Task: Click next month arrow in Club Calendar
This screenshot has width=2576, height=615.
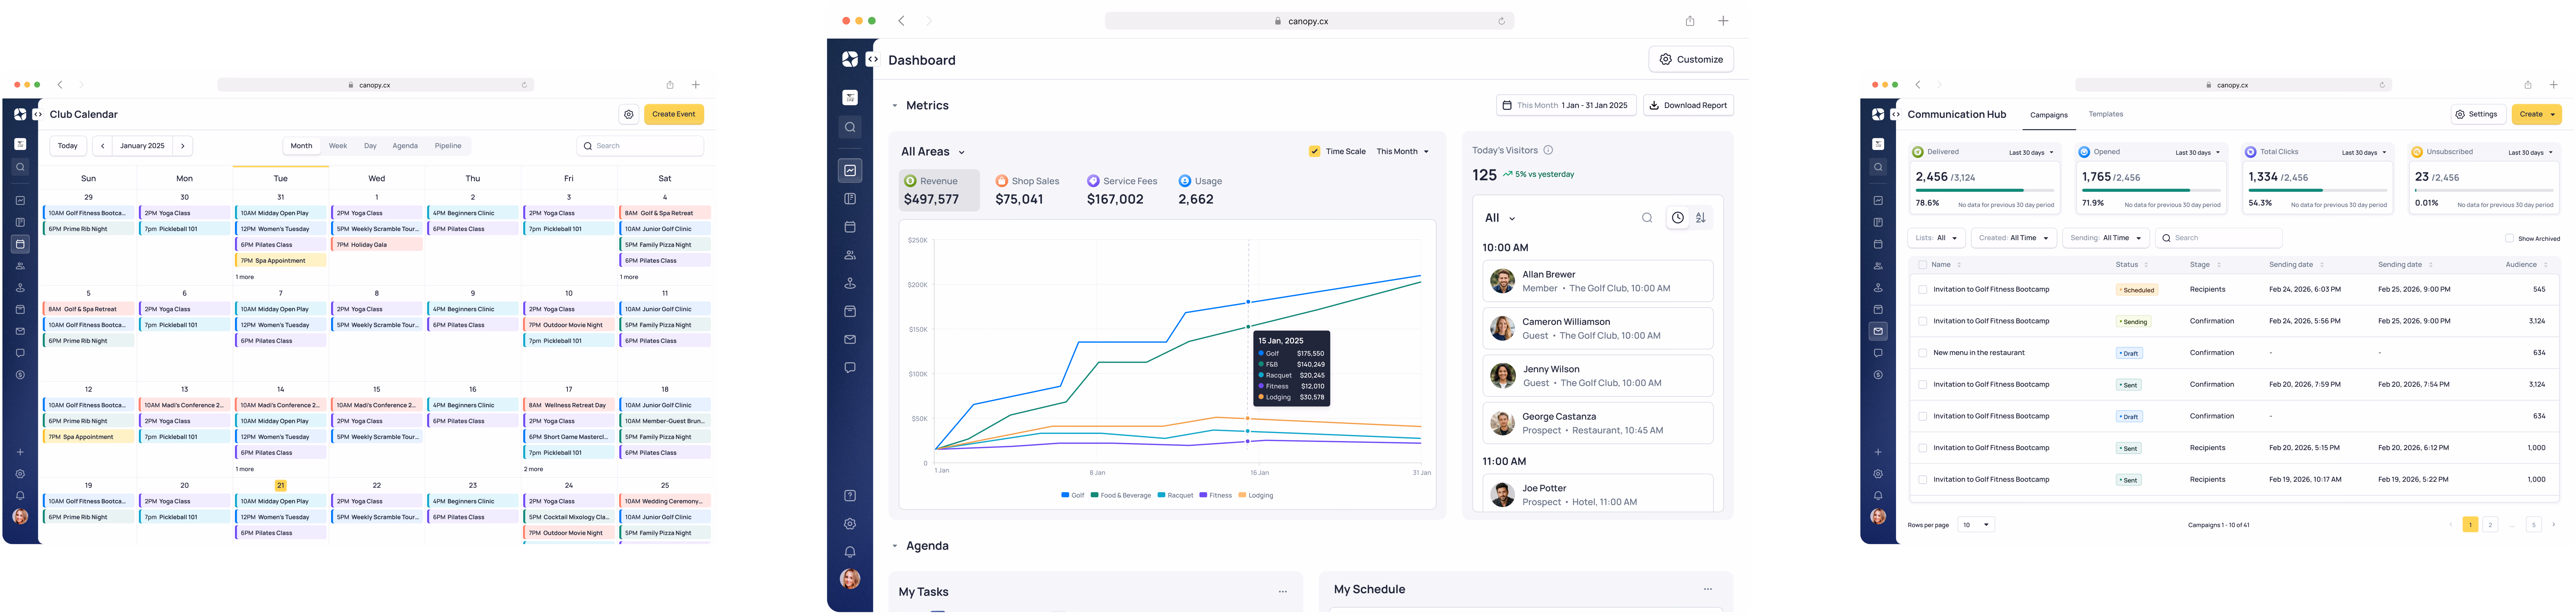Action: point(183,146)
